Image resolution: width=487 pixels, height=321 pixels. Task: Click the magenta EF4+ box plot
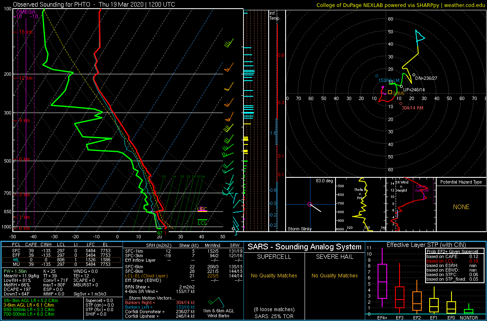pos(382,277)
